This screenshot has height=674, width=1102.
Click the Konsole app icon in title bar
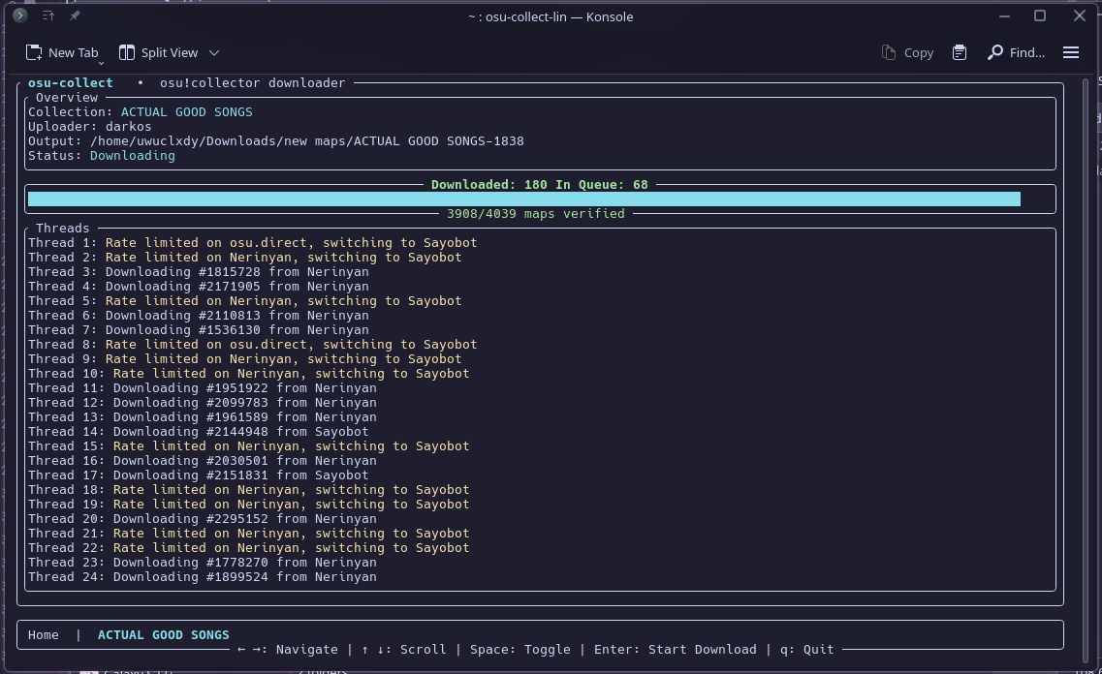click(19, 15)
